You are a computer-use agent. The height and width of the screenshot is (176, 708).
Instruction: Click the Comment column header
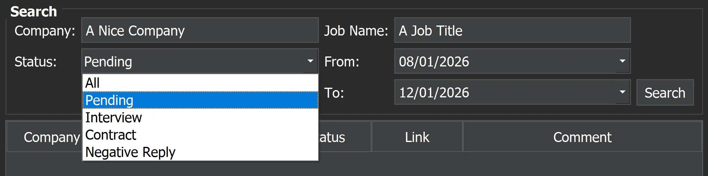pos(582,137)
